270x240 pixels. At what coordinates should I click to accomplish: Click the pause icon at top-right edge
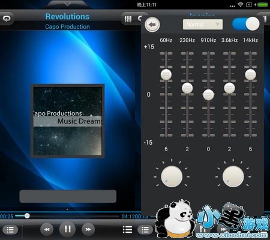point(265,19)
